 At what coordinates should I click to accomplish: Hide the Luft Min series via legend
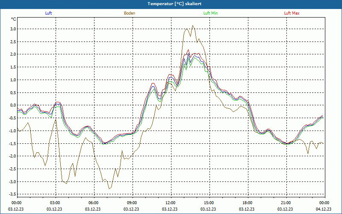(210, 13)
